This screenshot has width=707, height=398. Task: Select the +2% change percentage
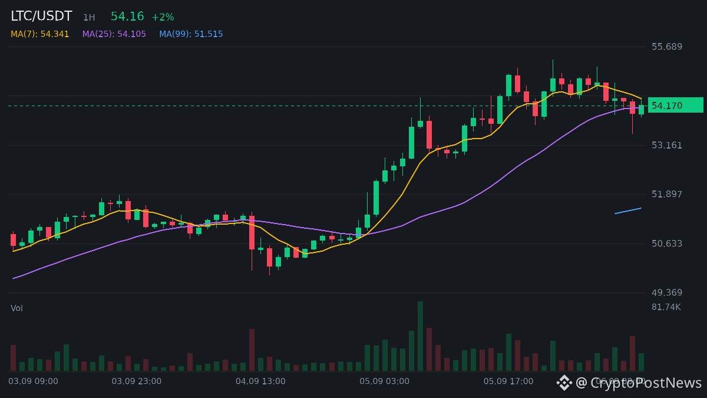tap(163, 17)
